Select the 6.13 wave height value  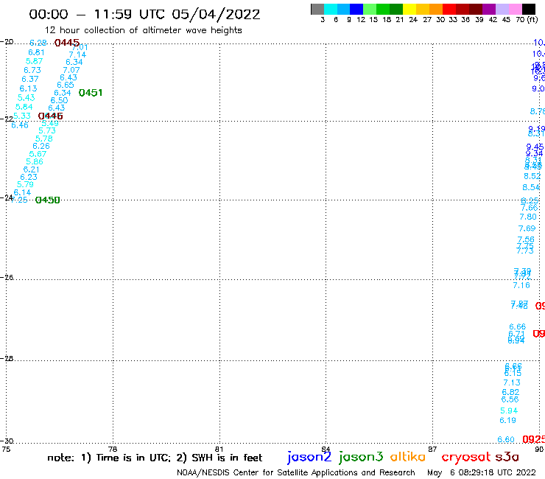(x=28, y=88)
